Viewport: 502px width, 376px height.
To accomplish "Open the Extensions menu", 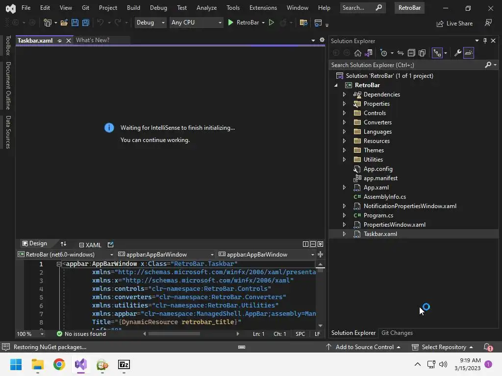I will click(263, 8).
